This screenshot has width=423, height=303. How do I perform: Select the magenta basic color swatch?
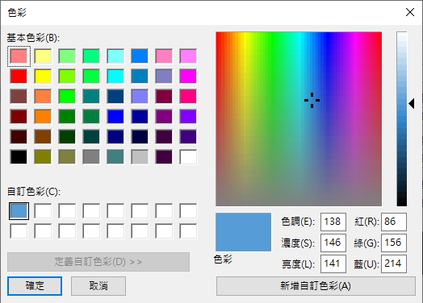(x=188, y=77)
